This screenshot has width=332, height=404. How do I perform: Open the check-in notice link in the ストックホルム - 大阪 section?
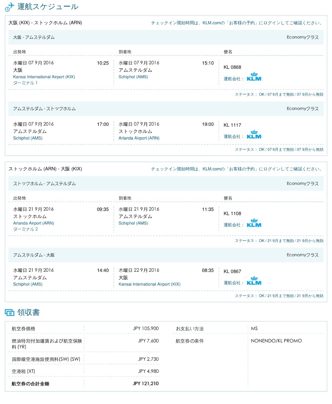click(237, 169)
